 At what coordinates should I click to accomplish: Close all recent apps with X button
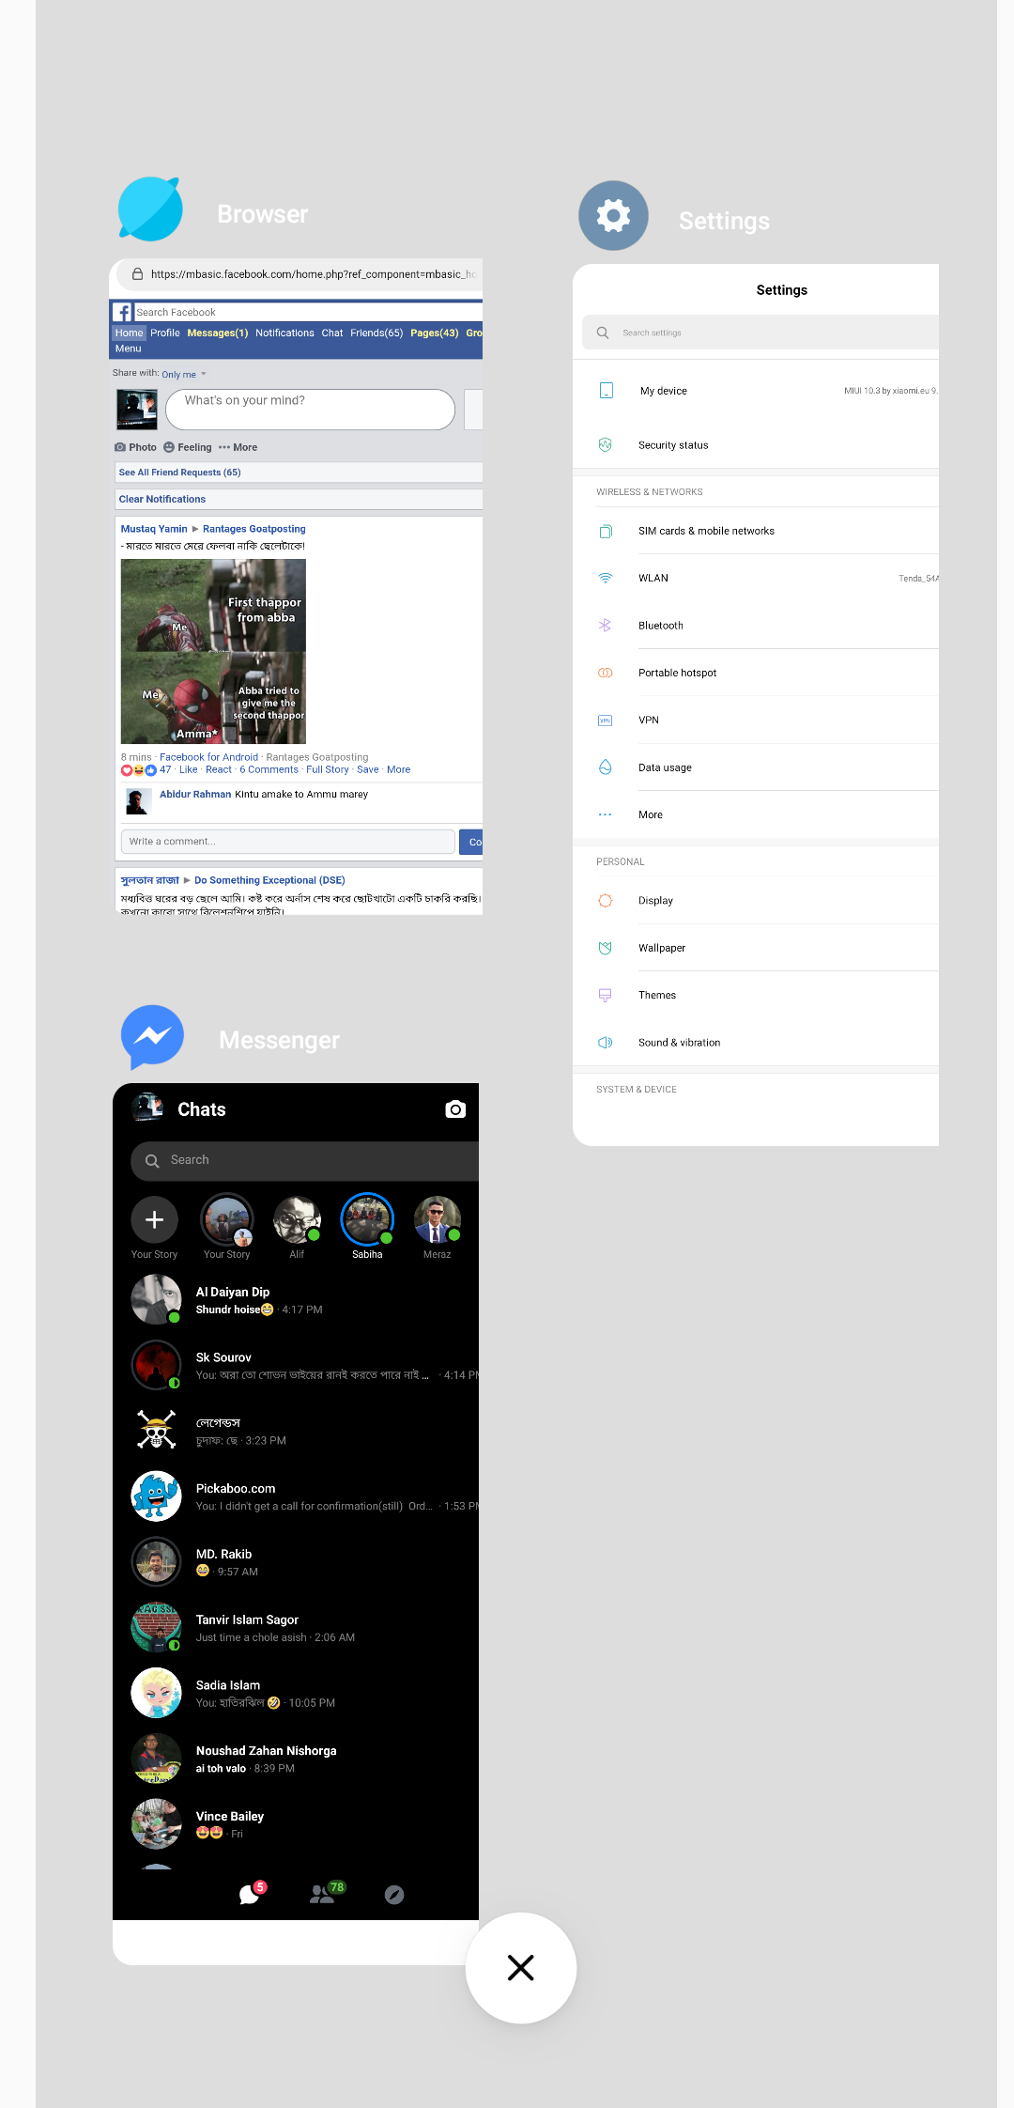(x=521, y=1968)
